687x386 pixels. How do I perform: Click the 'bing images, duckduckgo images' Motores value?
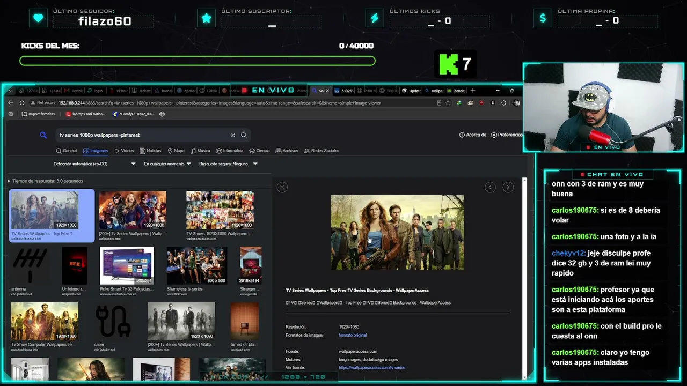click(x=368, y=360)
